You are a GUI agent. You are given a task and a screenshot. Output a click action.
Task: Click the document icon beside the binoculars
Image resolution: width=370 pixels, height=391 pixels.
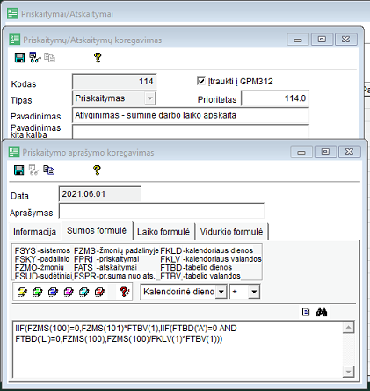tap(306, 312)
